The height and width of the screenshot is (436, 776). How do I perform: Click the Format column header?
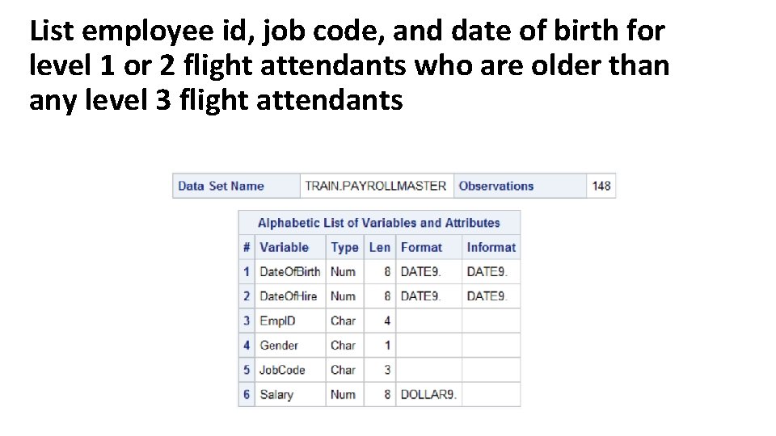click(428, 247)
